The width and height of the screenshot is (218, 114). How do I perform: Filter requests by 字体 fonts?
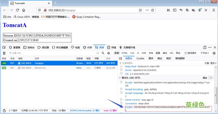tap(151, 53)
